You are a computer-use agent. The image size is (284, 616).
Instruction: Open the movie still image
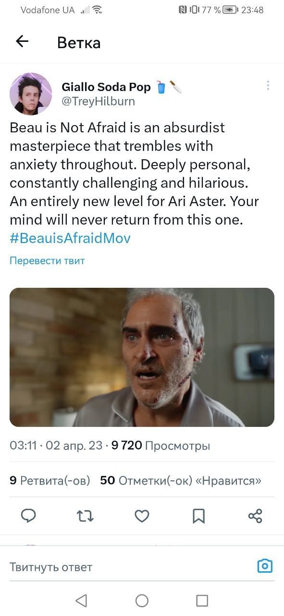pos(142,357)
